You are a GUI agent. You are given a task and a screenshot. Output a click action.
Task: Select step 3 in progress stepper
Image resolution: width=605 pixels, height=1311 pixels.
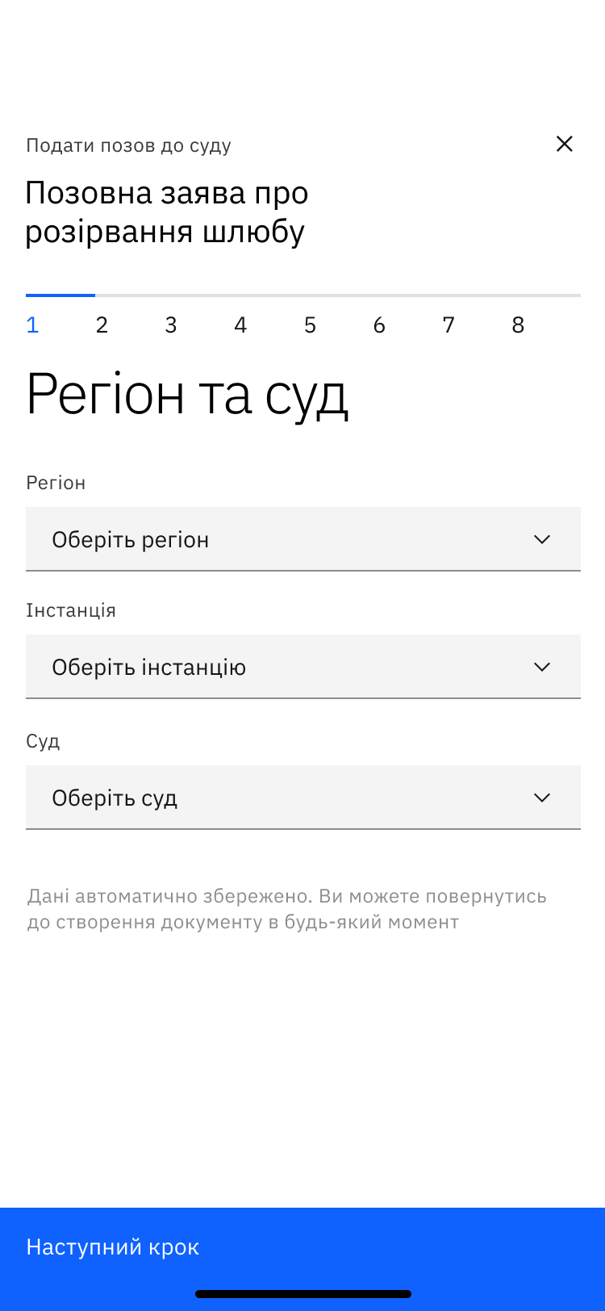pyautogui.click(x=171, y=325)
